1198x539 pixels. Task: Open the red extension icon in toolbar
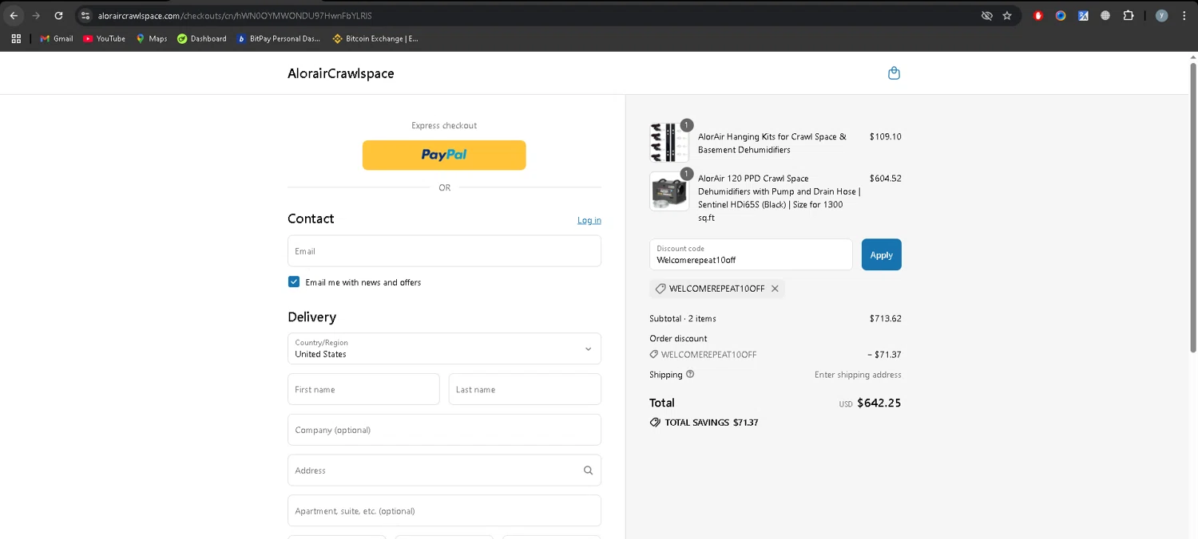[1038, 15]
